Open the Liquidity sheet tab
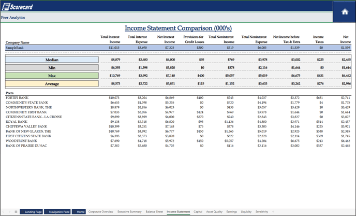 point(246,212)
